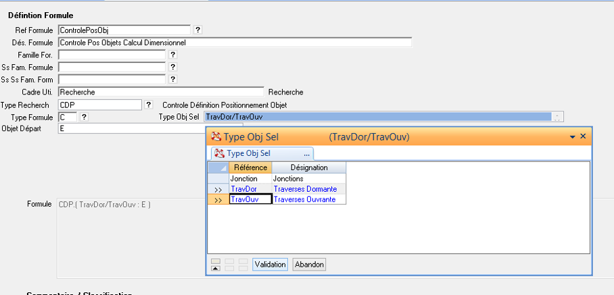The image size is (614, 295).
Task: Expand the Type Obj Sel field spinner
Action: [x=557, y=117]
